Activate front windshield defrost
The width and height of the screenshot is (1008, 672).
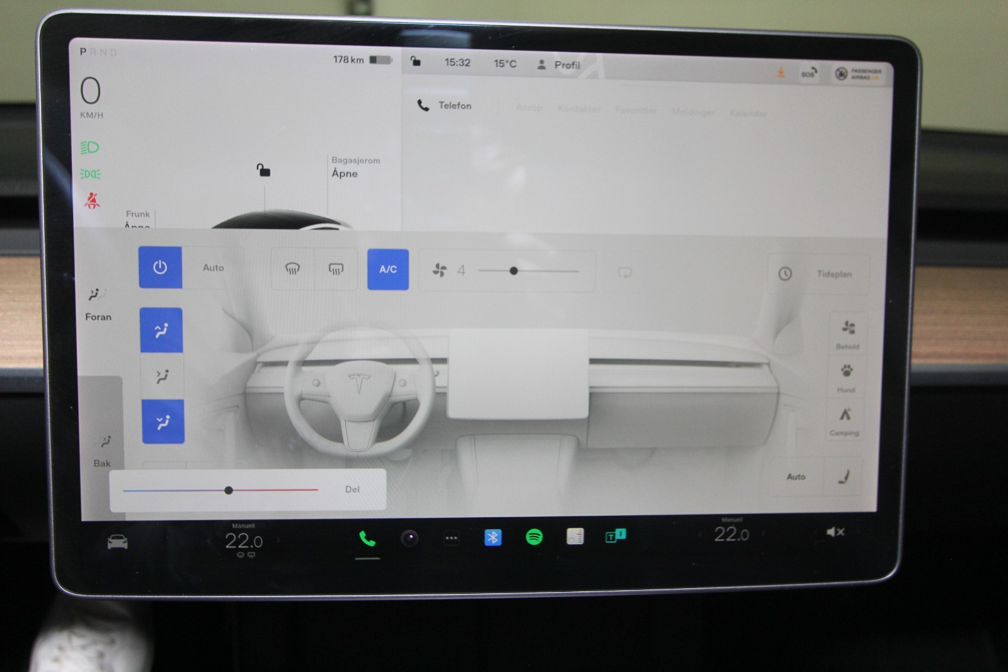pos(292,269)
